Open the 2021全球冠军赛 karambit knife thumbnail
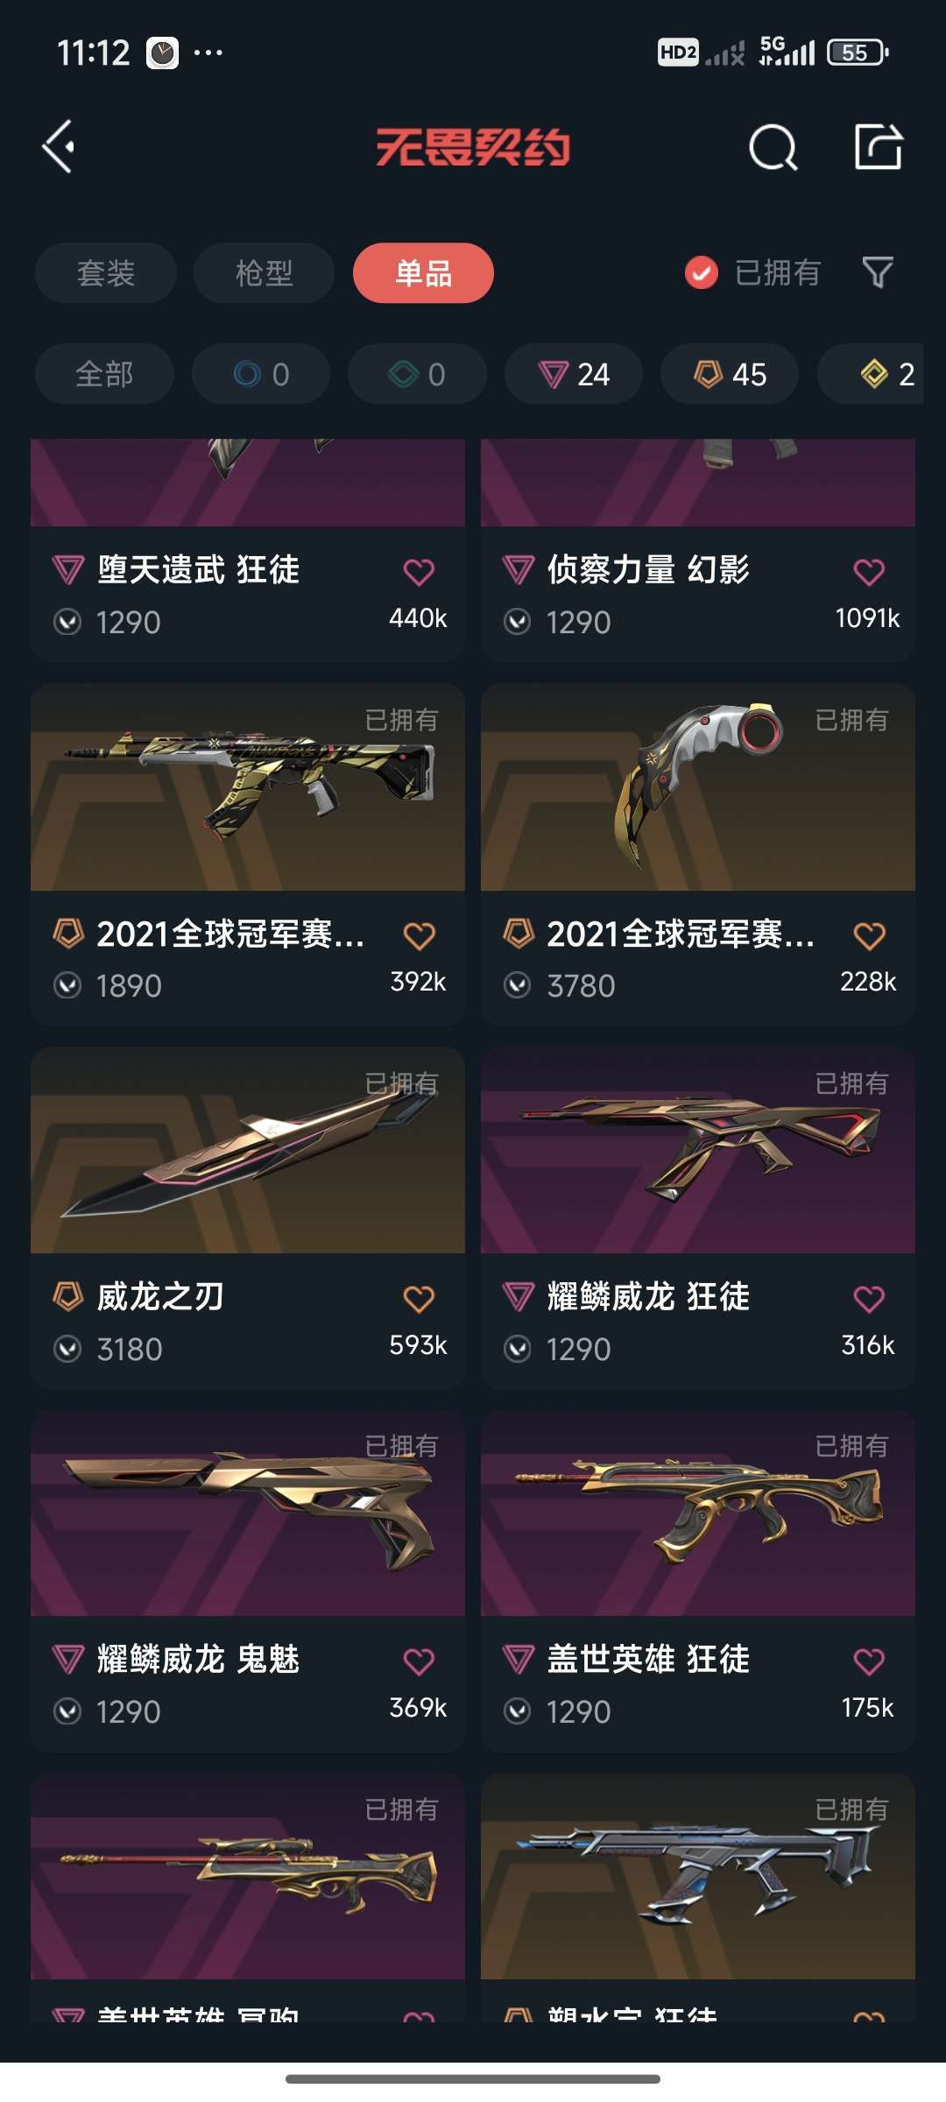Viewport: 946px width, 2102px height. (x=698, y=787)
